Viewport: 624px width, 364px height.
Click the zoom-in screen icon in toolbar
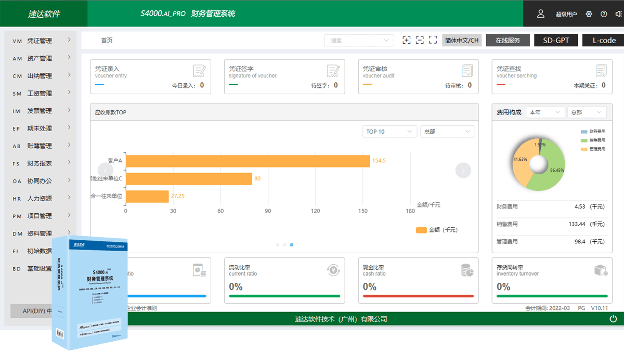(x=407, y=40)
